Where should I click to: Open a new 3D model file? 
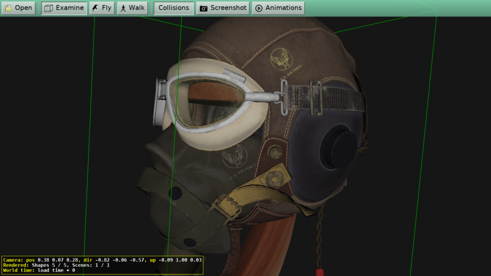tap(18, 8)
